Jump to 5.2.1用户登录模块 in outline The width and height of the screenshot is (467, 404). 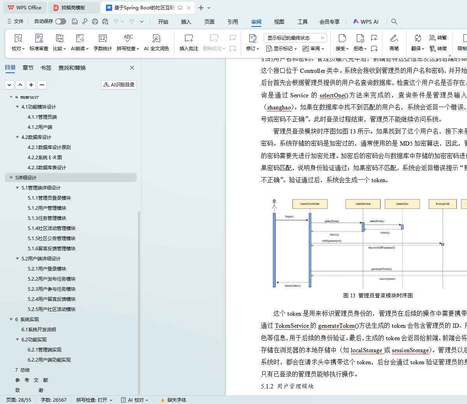pos(47,269)
